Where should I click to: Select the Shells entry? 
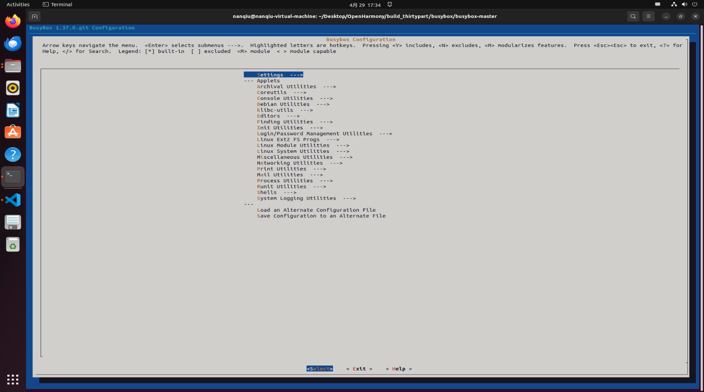coord(277,193)
